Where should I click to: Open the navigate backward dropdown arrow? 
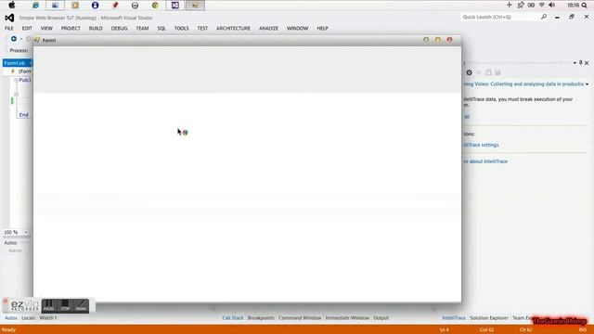(x=21, y=39)
